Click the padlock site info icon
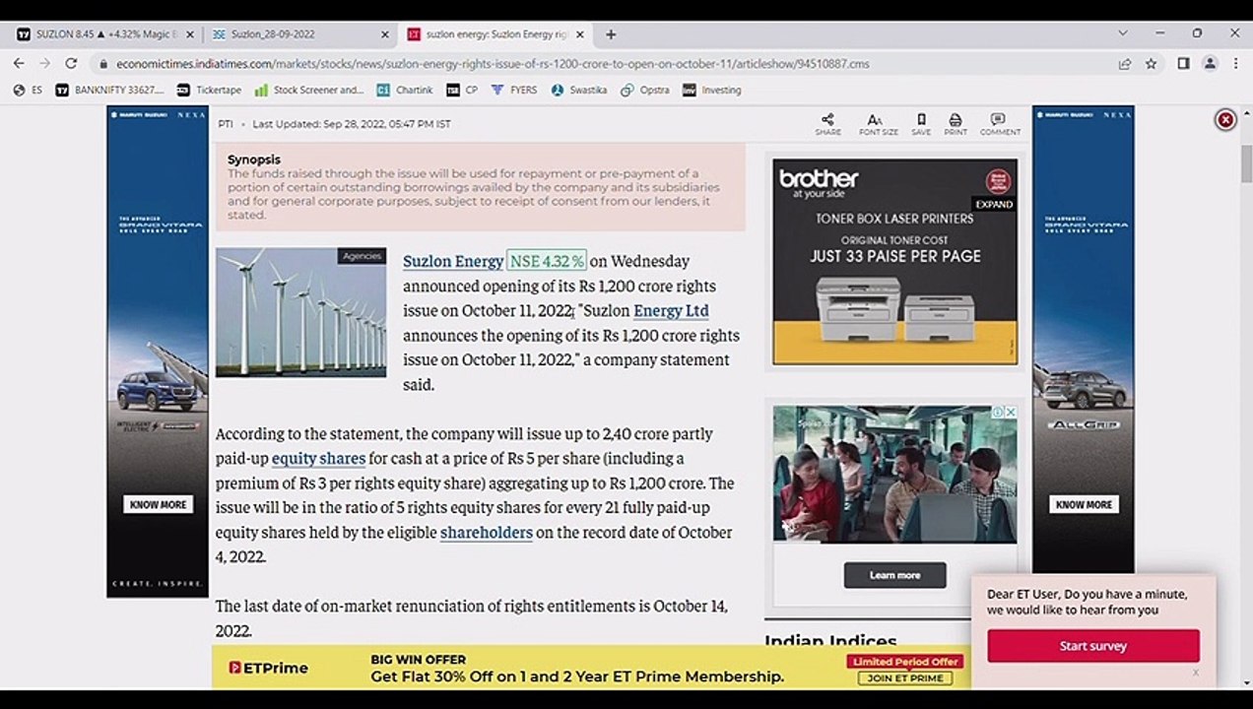 click(x=102, y=64)
